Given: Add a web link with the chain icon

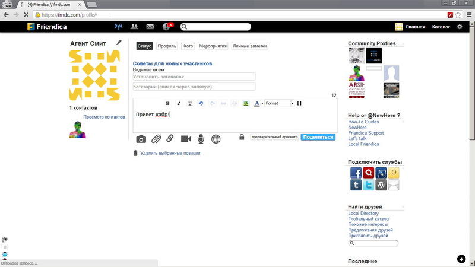Looking at the screenshot, I should [x=170, y=139].
